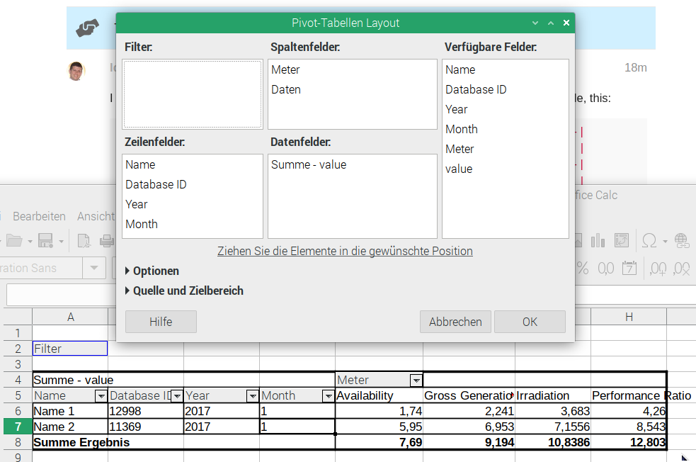Click the Availability column header cell
Image resolution: width=696 pixels, height=462 pixels.
[x=379, y=396]
